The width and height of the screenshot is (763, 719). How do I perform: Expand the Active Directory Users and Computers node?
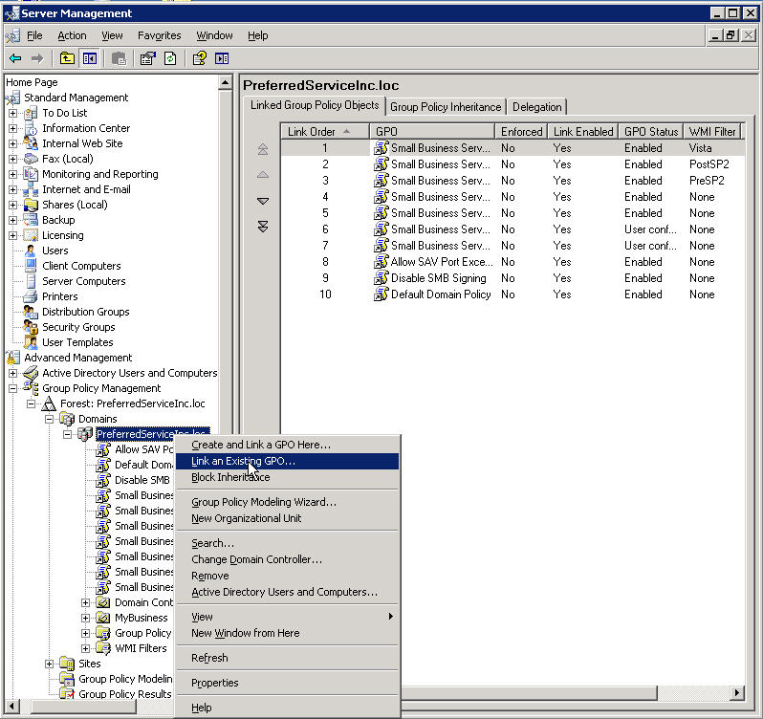(x=13, y=373)
